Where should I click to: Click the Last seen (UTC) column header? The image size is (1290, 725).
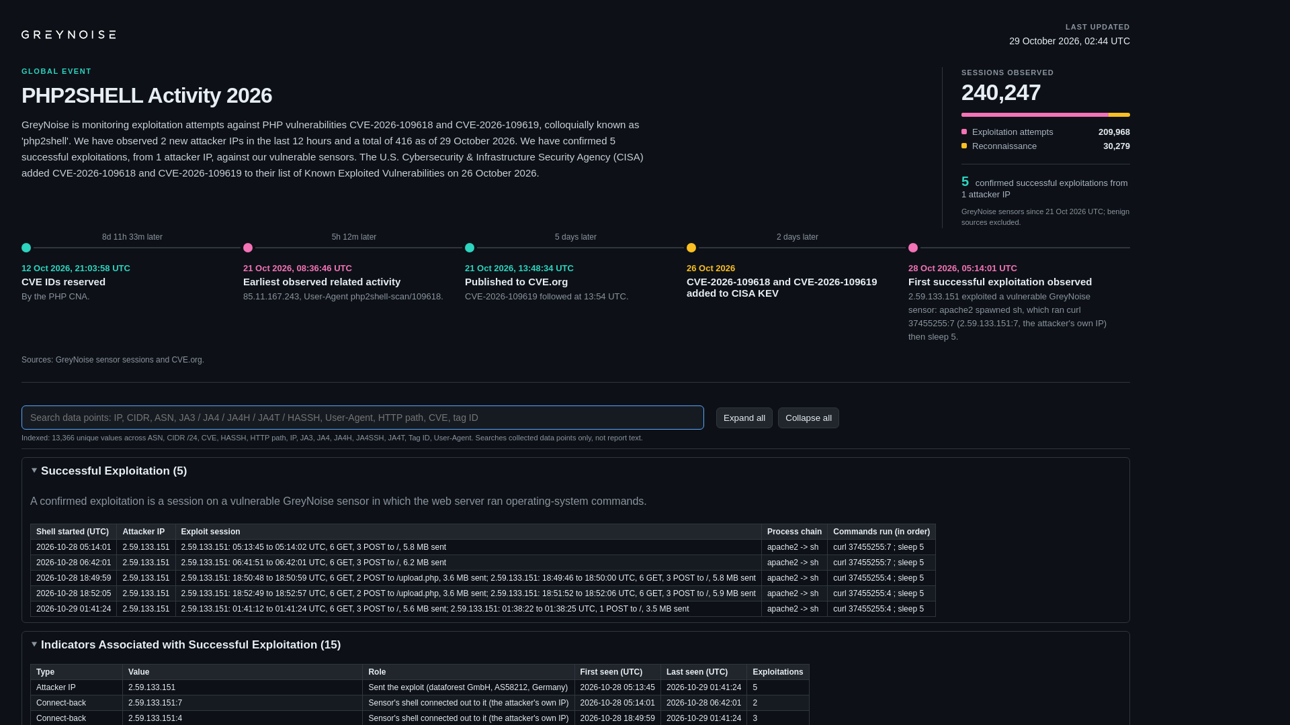point(703,672)
